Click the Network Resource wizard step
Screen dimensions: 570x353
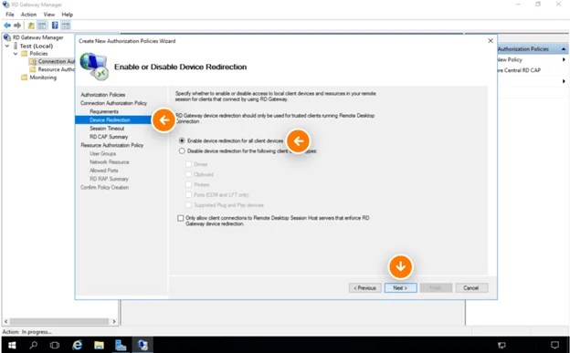coord(110,162)
